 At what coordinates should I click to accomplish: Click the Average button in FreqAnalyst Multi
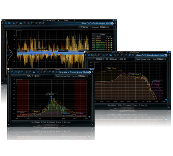[144, 59]
